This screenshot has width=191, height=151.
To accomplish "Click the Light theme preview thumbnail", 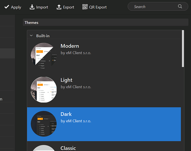I will pos(43,90).
